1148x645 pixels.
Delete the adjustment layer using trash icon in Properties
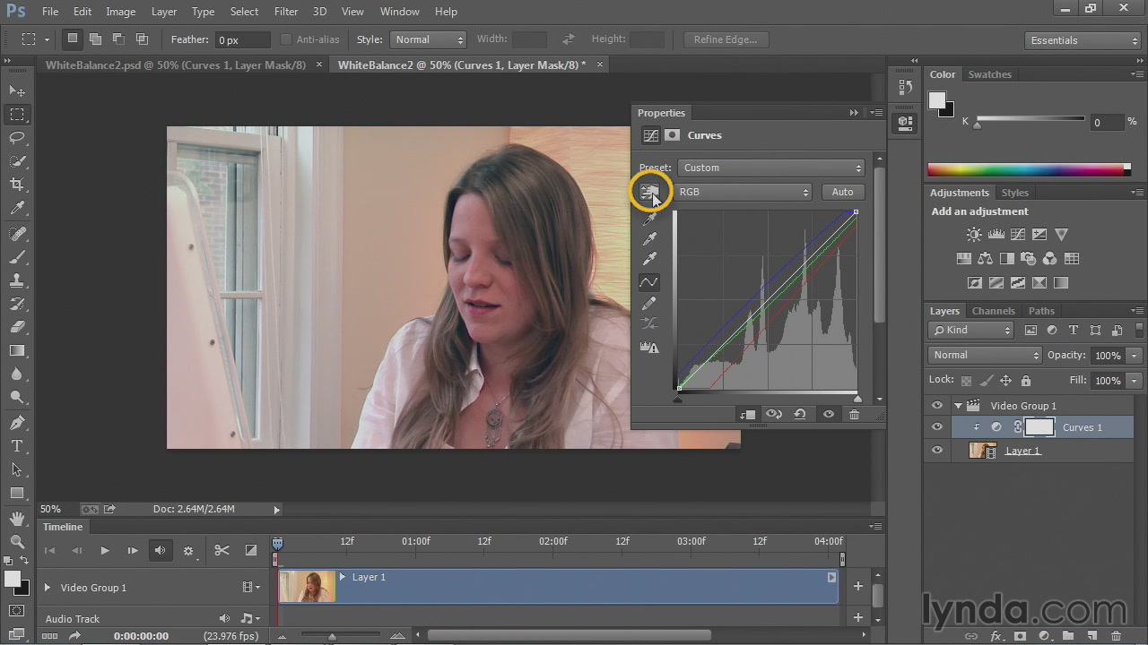(x=854, y=414)
